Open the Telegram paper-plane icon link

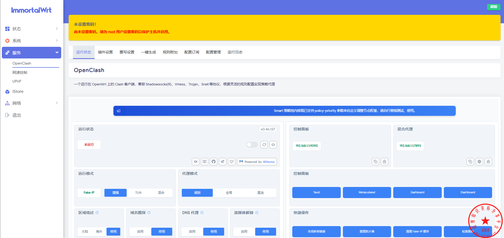(x=223, y=162)
